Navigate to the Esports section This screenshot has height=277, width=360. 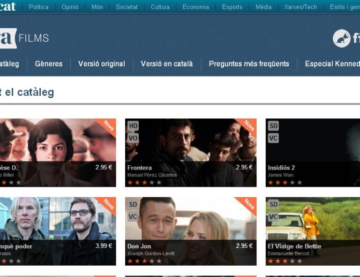[232, 7]
